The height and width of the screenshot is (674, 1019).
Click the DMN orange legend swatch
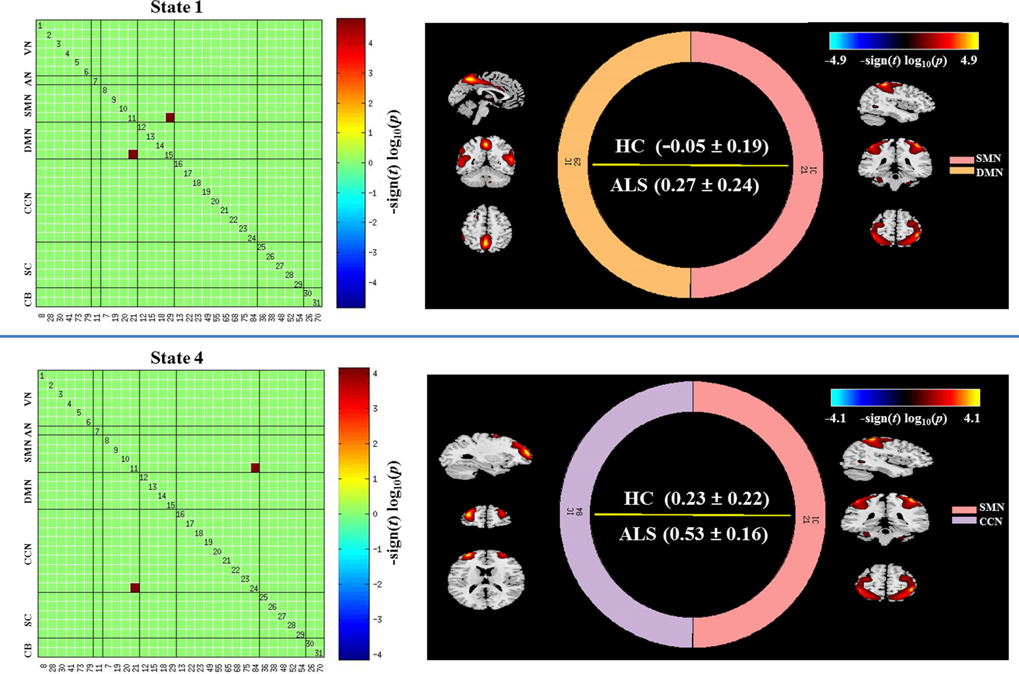[961, 171]
